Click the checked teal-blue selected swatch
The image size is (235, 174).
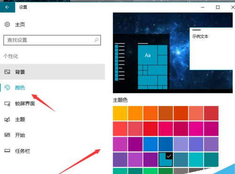coord(165,159)
